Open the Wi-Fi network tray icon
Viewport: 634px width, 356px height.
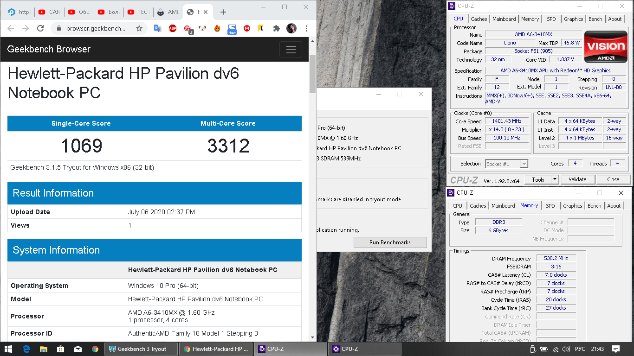[556, 349]
